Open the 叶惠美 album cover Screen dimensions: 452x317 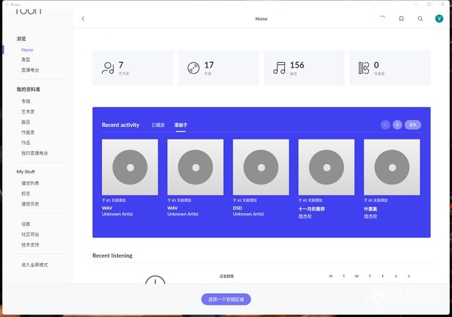point(392,167)
